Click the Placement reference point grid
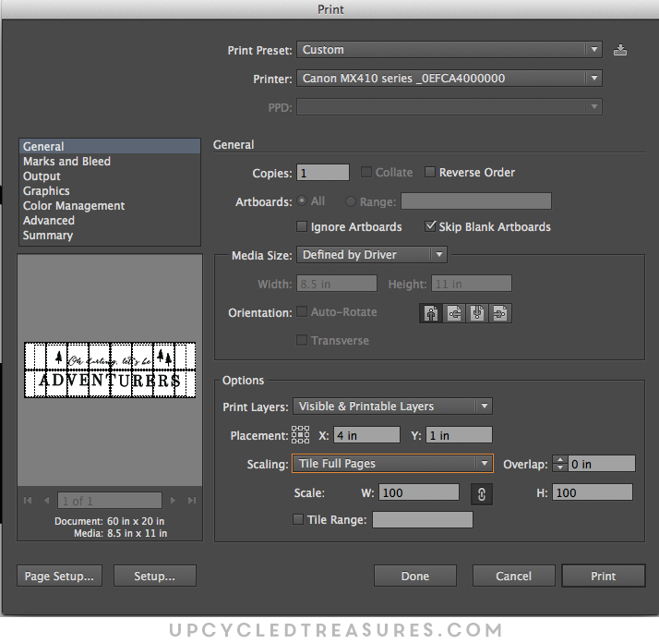 coord(301,435)
